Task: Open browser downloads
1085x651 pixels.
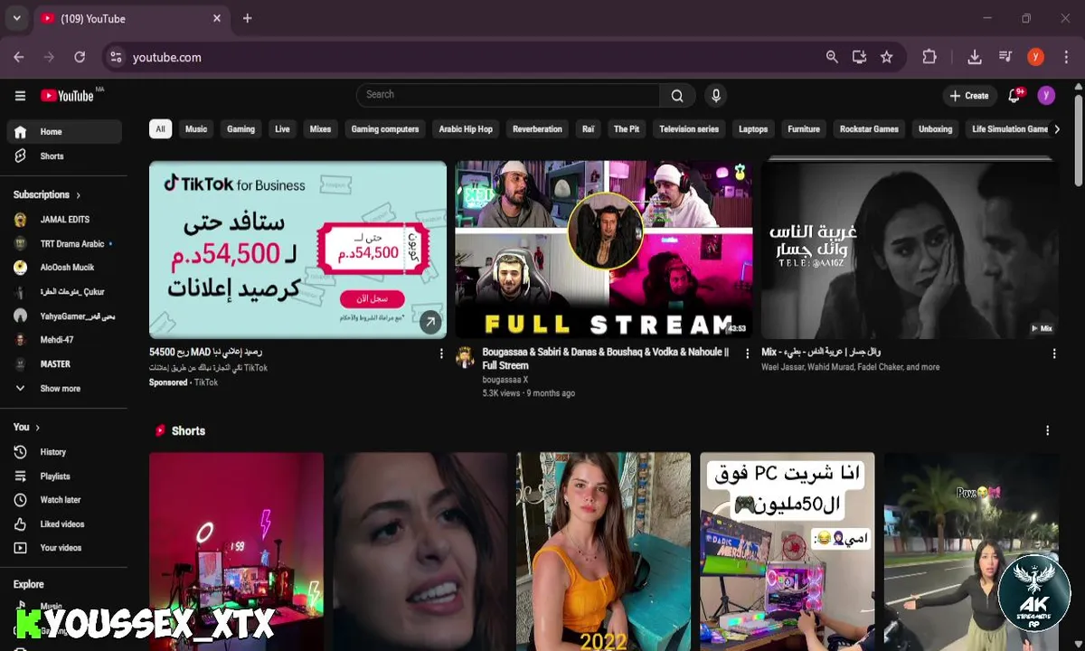Action: [x=975, y=57]
